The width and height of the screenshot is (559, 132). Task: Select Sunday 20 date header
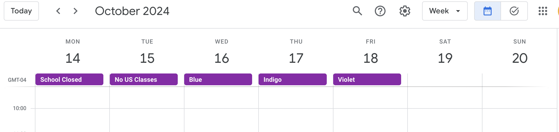click(x=520, y=58)
